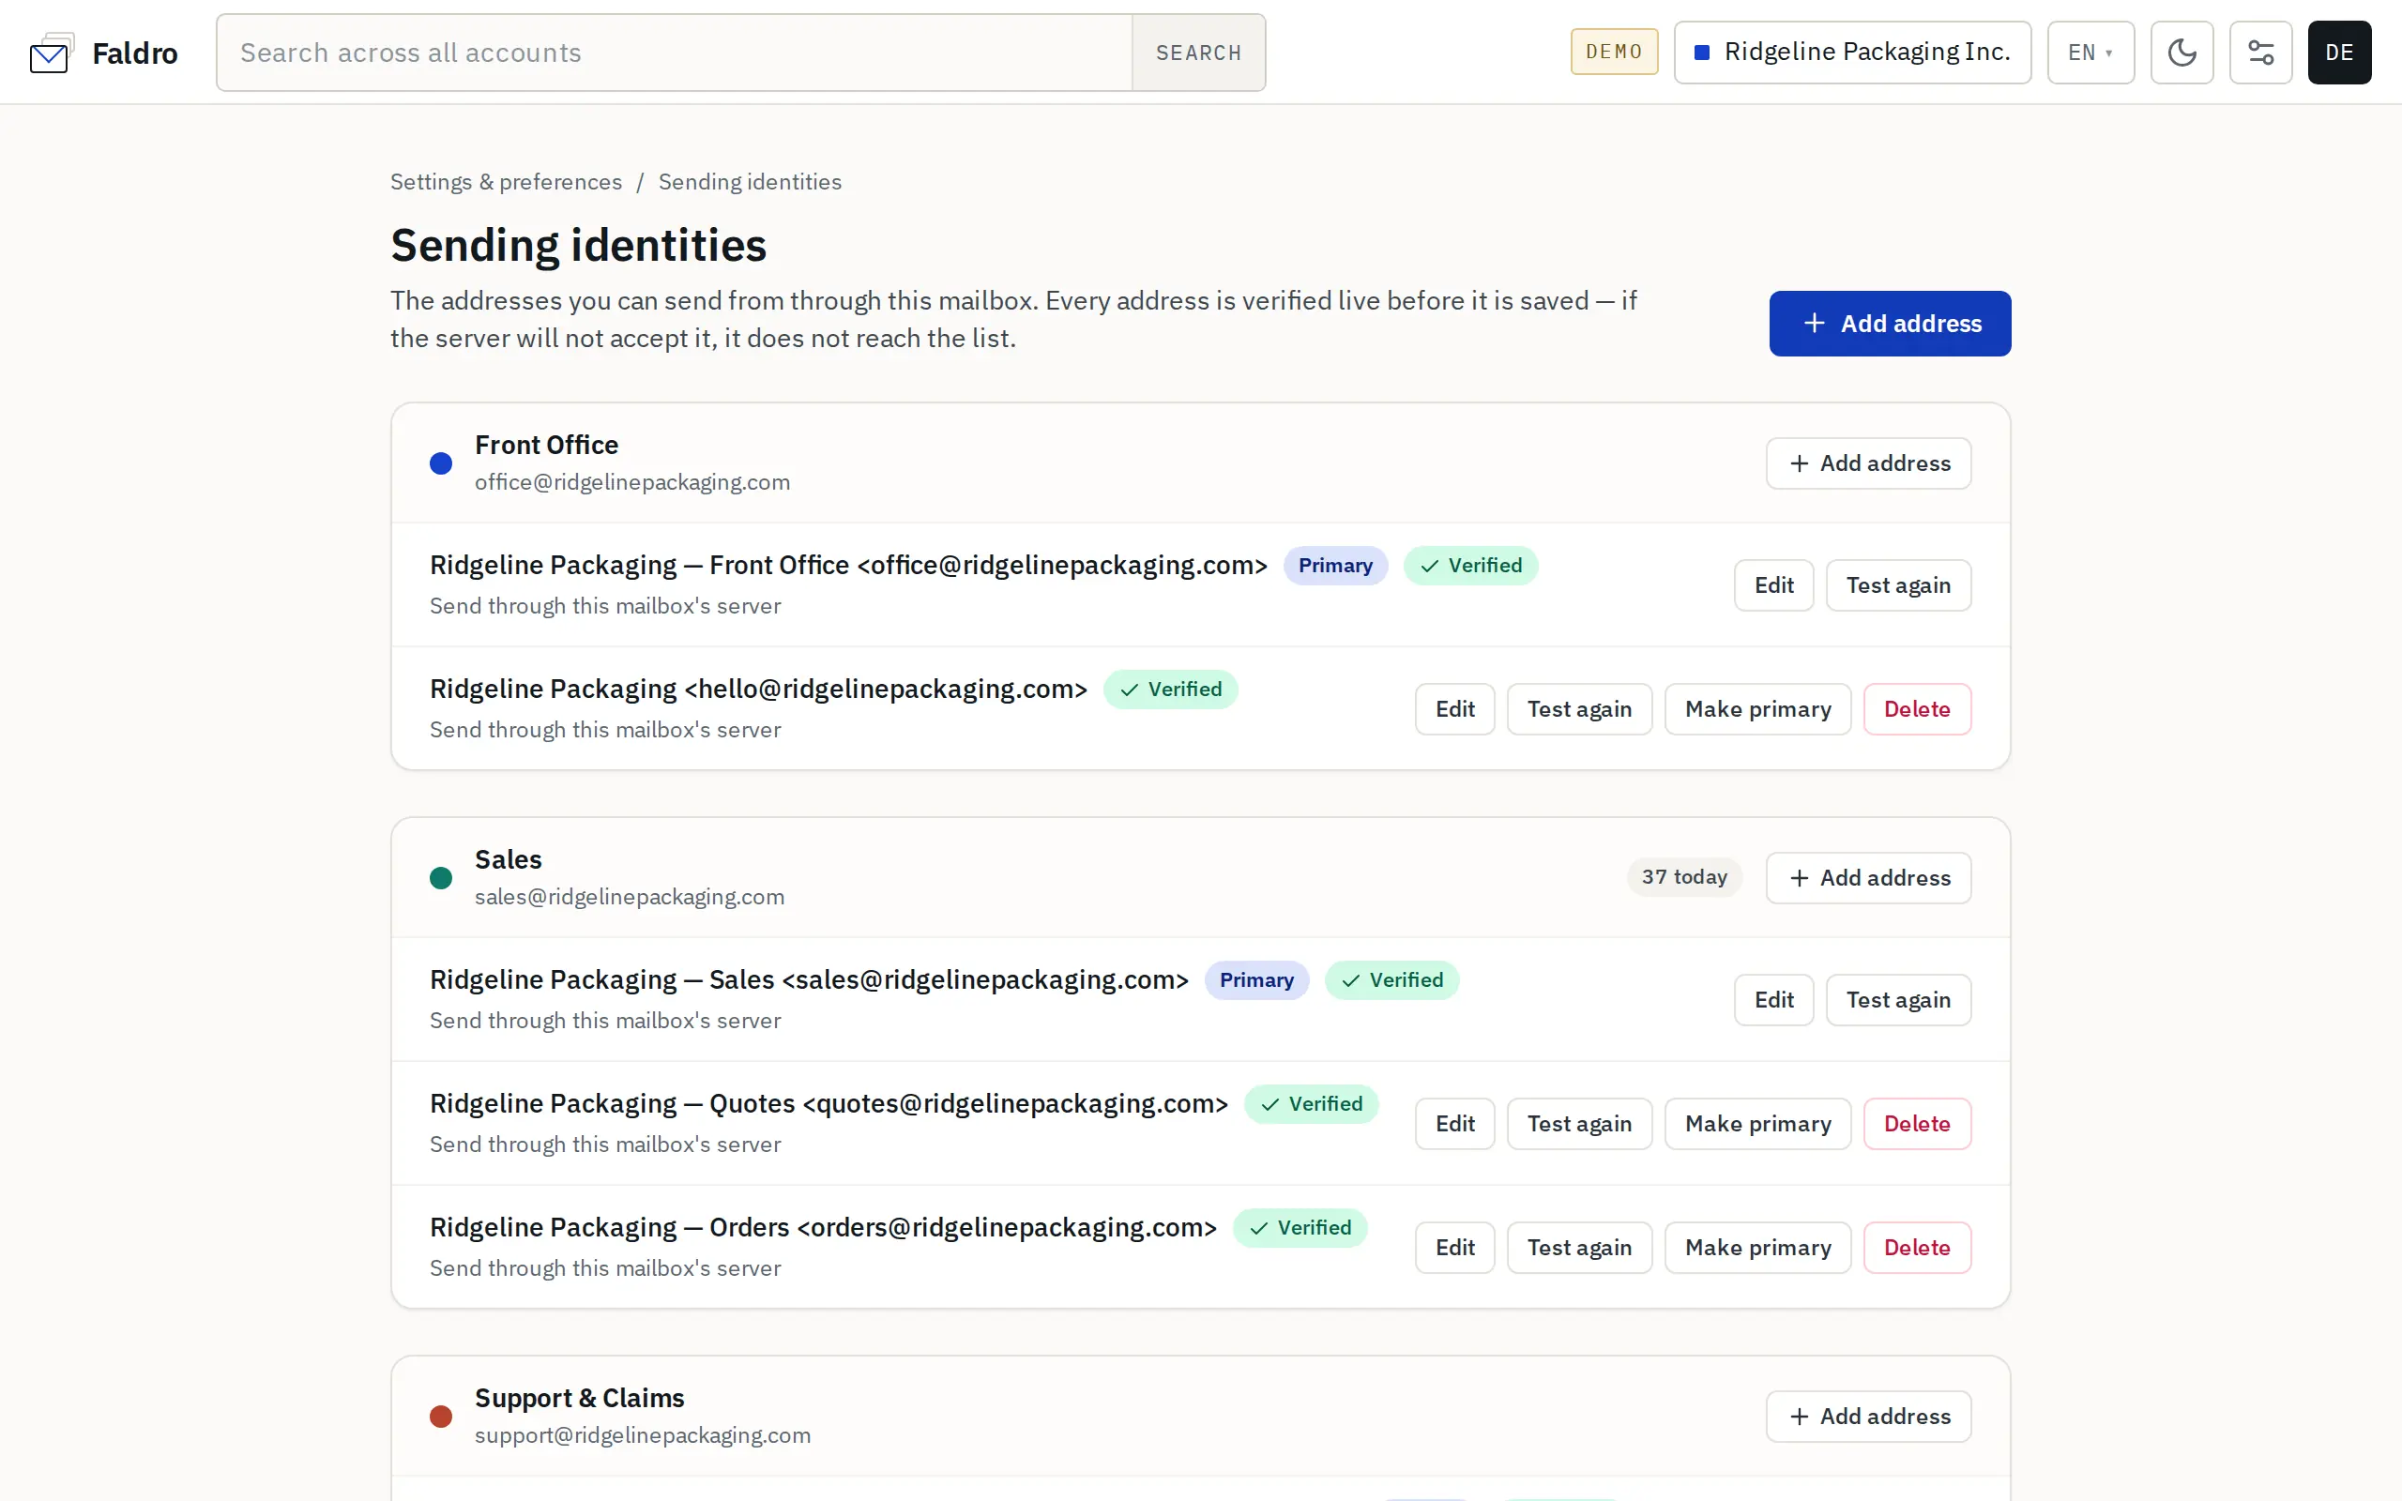
Task: Click the Verified badge on hello@ridgelinepackaging.com
Action: [1170, 690]
